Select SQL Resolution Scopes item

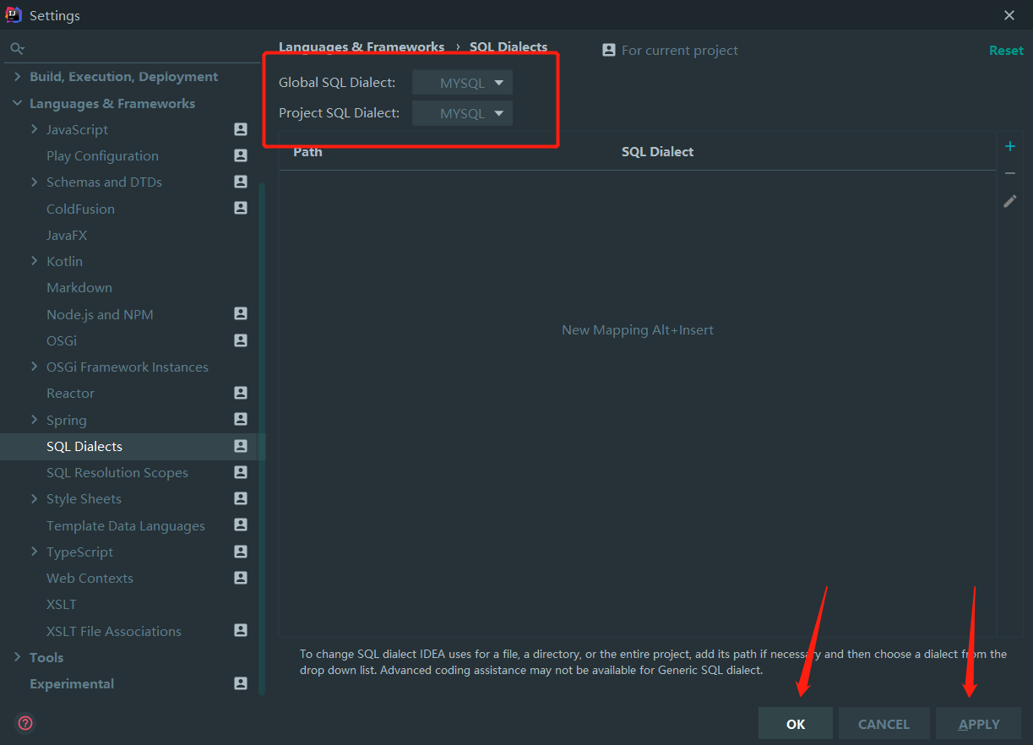(x=117, y=472)
